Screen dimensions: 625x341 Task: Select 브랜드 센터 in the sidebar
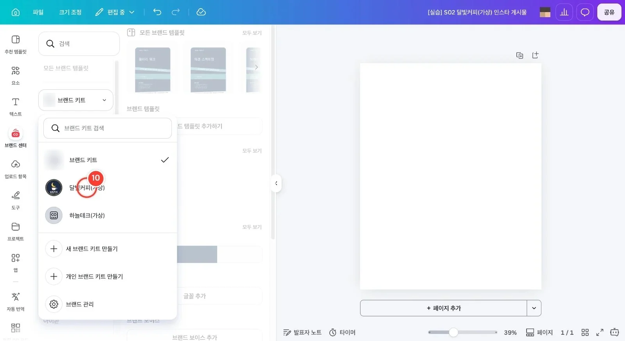pyautogui.click(x=16, y=138)
